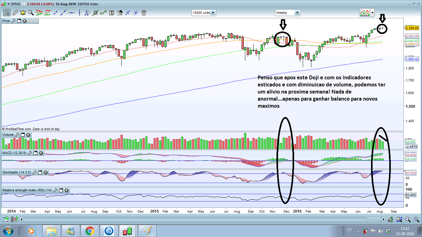
Task: Open hammer and wrench drawing settings
Action: 120,13
